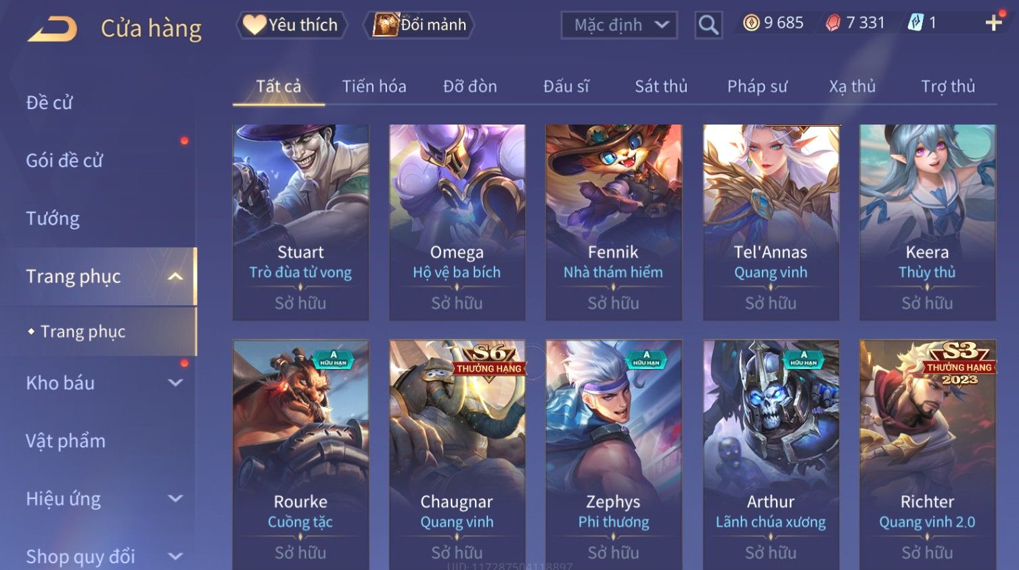Open Đổi mảnh fragment exchange
This screenshot has height=570, width=1019.
tap(420, 25)
